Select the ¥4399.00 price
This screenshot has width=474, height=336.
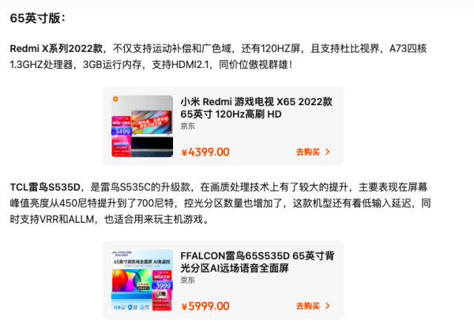206,152
